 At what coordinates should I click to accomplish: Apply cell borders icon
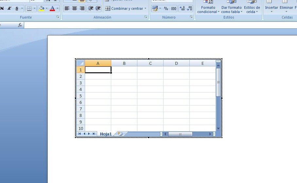tap(29, 8)
